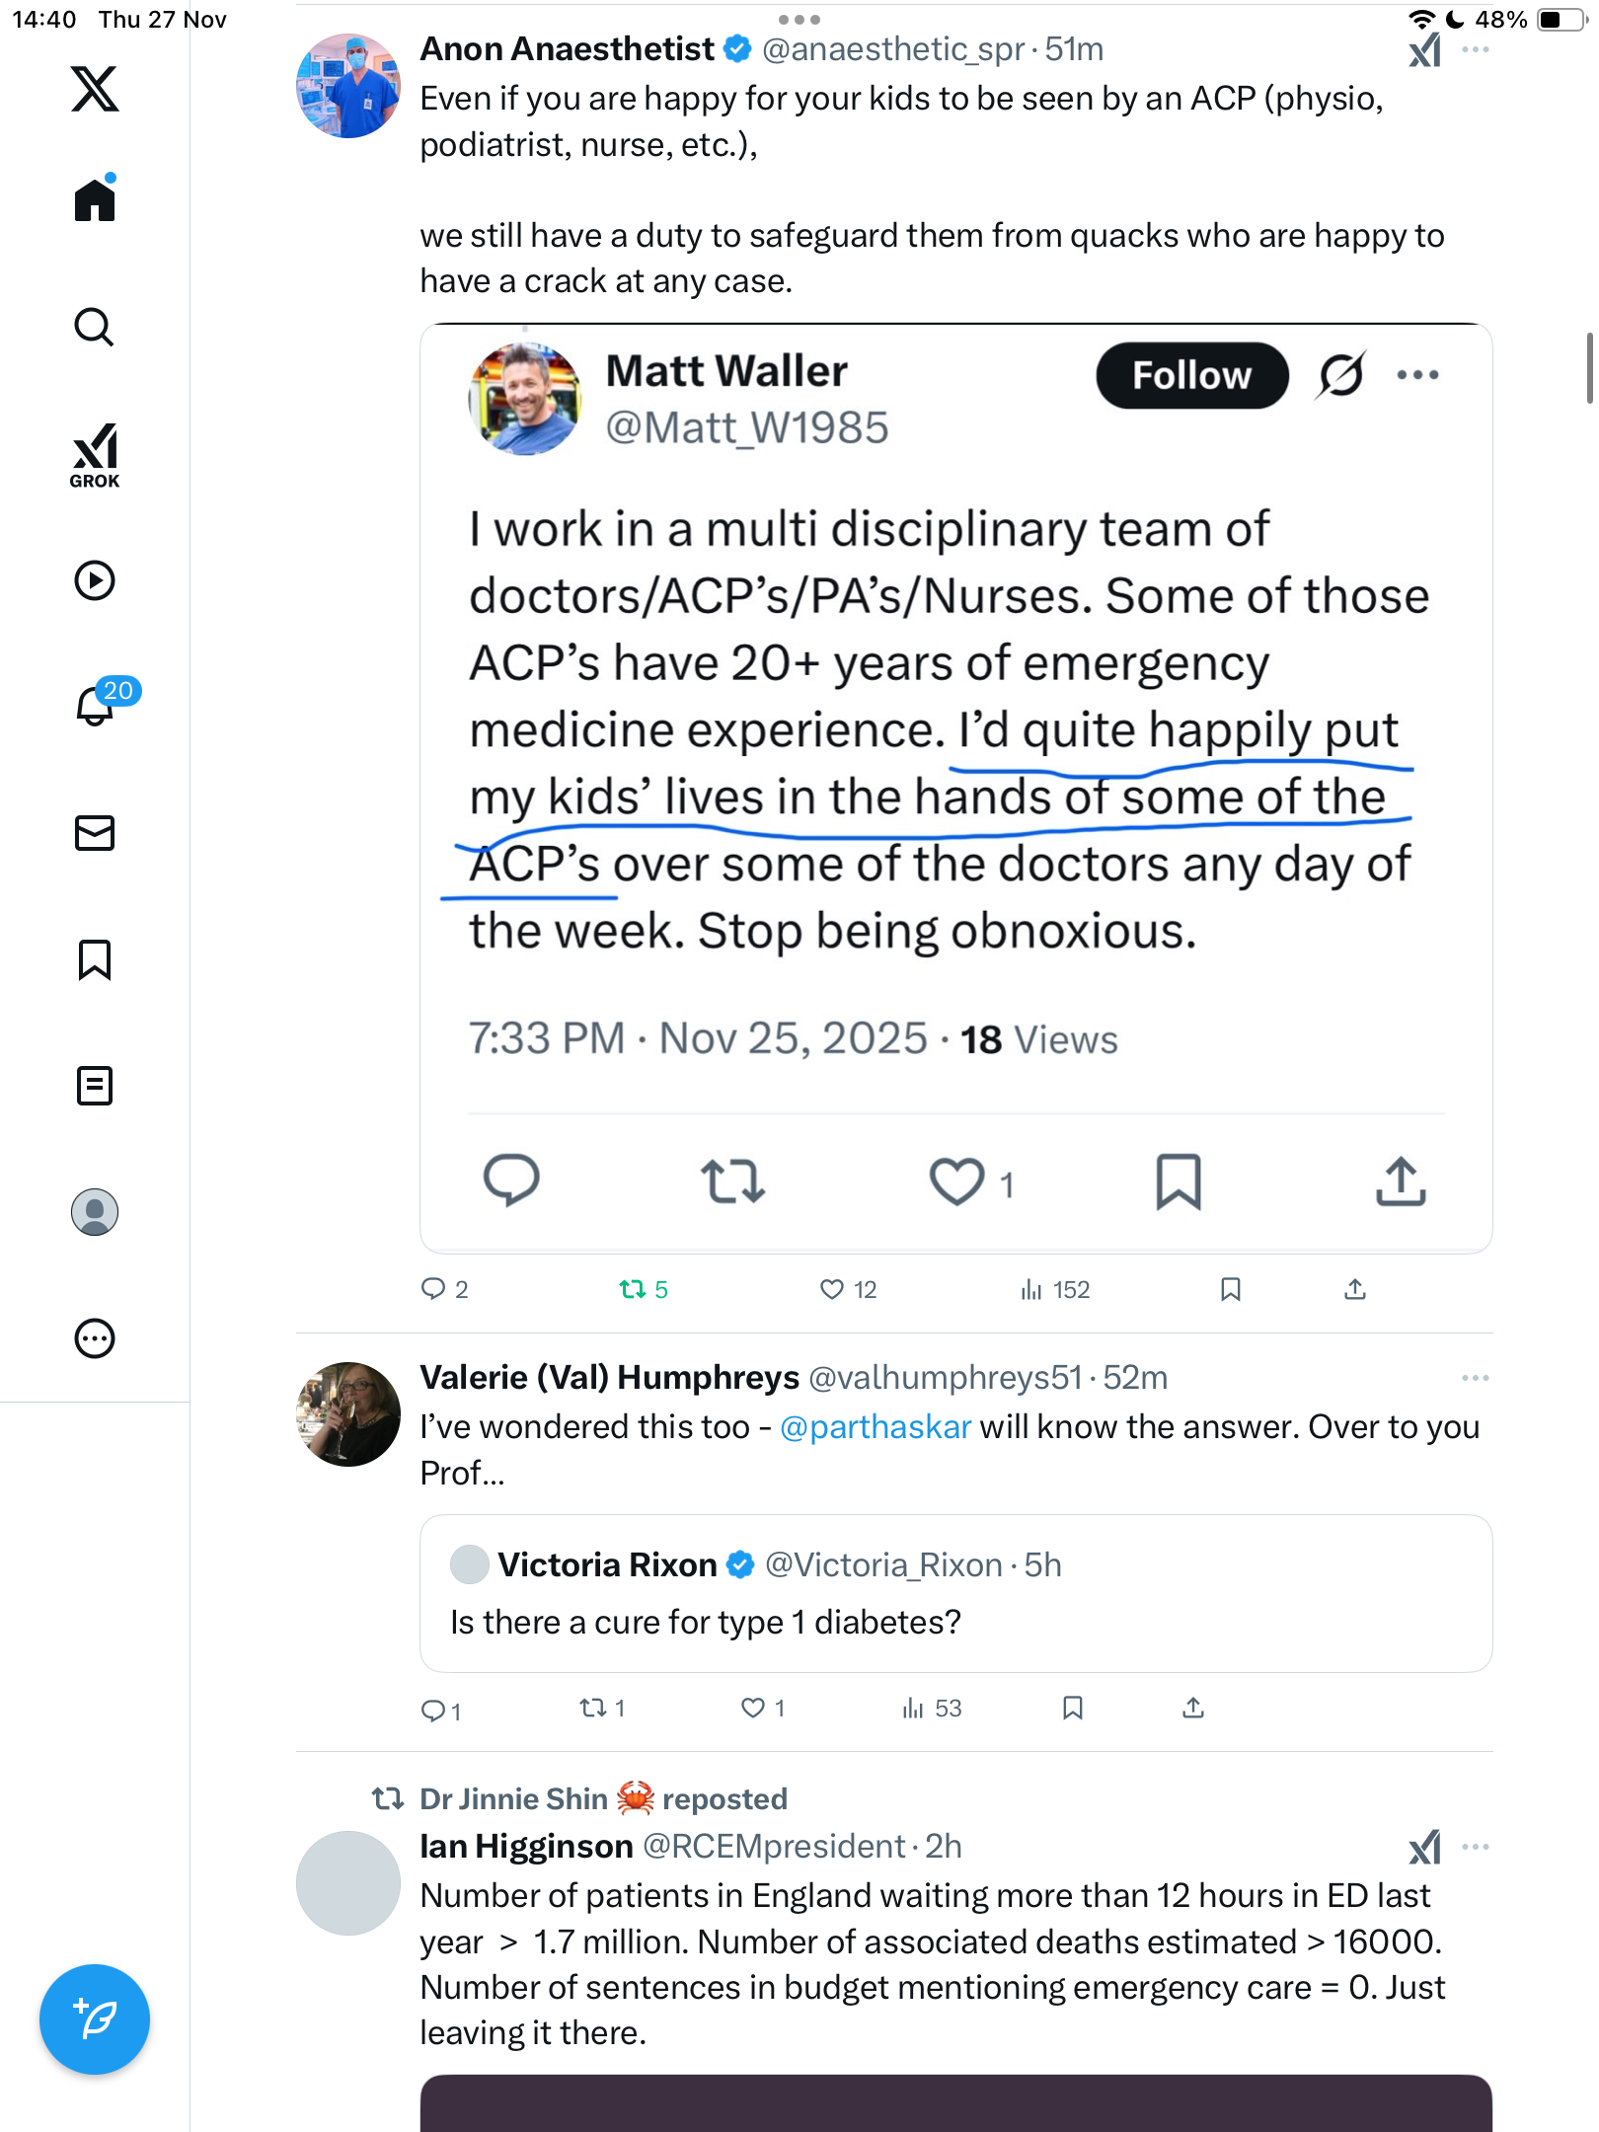The width and height of the screenshot is (1599, 2132).
Task: Open the Grok sidebar icon
Action: pos(95,455)
